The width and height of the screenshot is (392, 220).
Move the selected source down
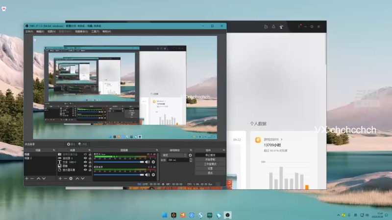click(x=83, y=178)
